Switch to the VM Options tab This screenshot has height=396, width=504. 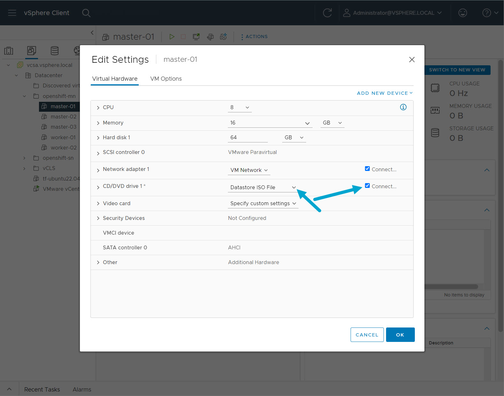click(166, 79)
